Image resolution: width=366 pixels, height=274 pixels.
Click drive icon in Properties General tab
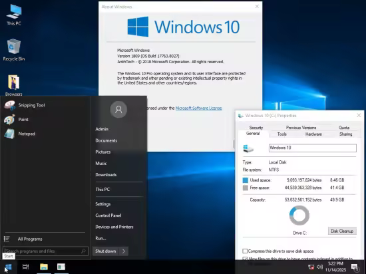click(248, 148)
